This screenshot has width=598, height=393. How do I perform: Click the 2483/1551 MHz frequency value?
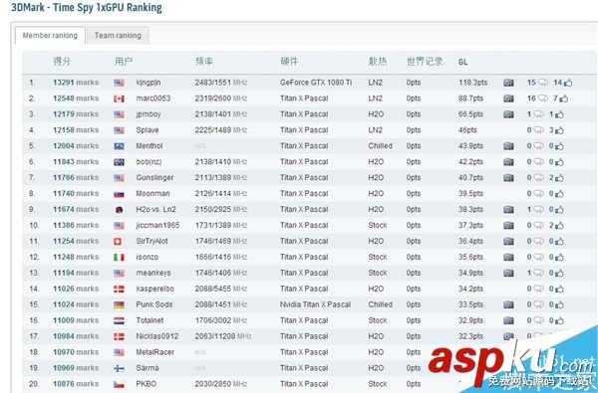221,83
